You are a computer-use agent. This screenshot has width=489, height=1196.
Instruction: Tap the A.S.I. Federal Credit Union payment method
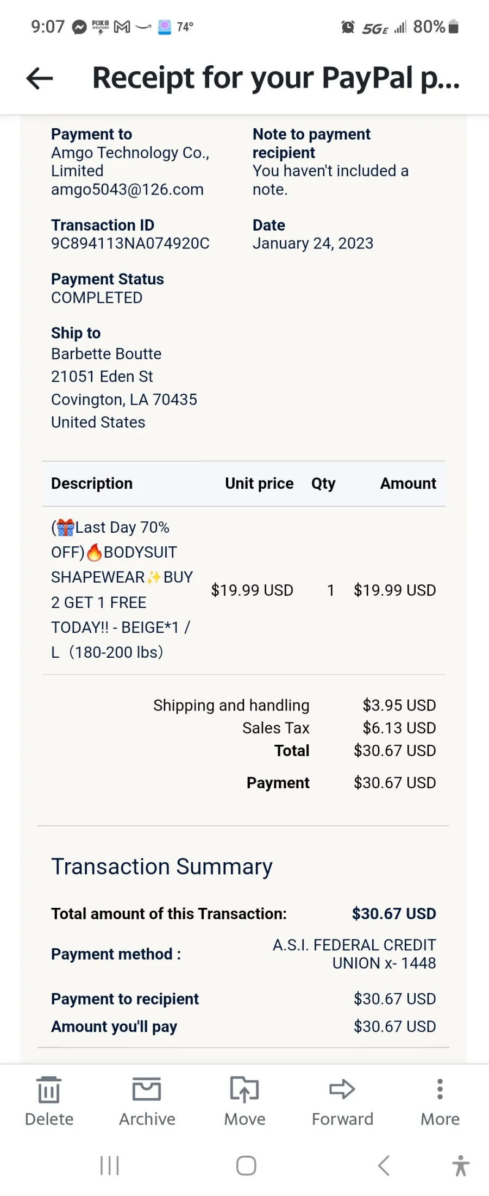click(x=354, y=954)
